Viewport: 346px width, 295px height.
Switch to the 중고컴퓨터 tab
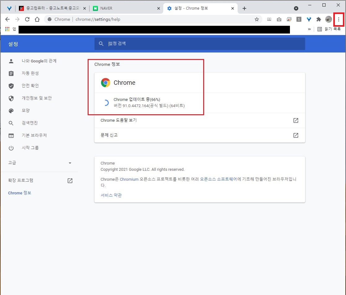[52, 8]
